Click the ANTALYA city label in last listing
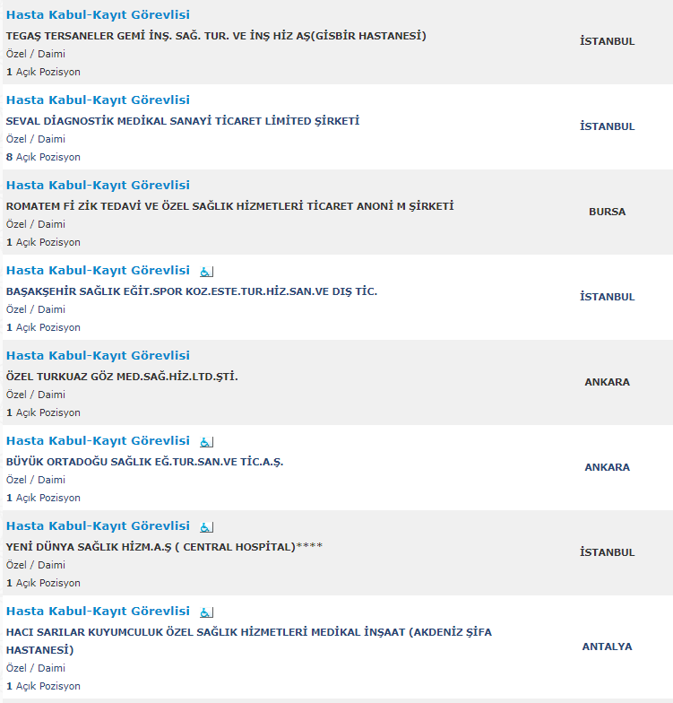Image resolution: width=673 pixels, height=703 pixels. (x=607, y=647)
